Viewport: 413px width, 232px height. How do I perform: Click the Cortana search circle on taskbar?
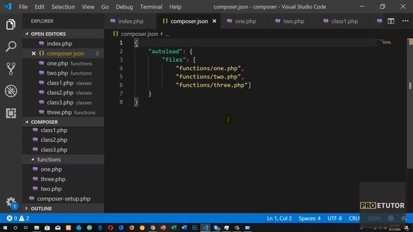(x=15, y=227)
